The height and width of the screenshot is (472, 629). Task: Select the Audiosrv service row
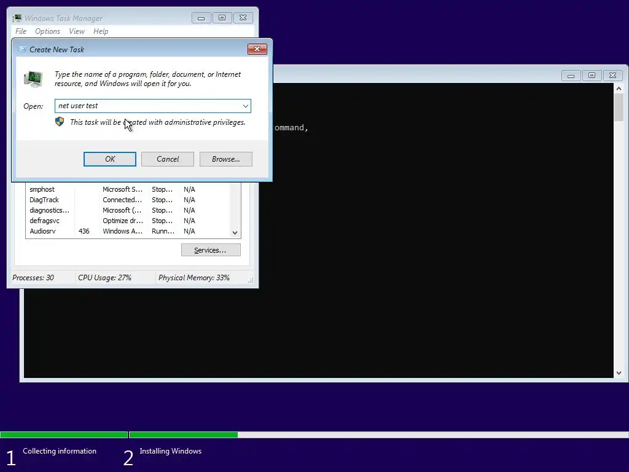coord(128,231)
